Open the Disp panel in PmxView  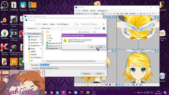tap(122, 14)
